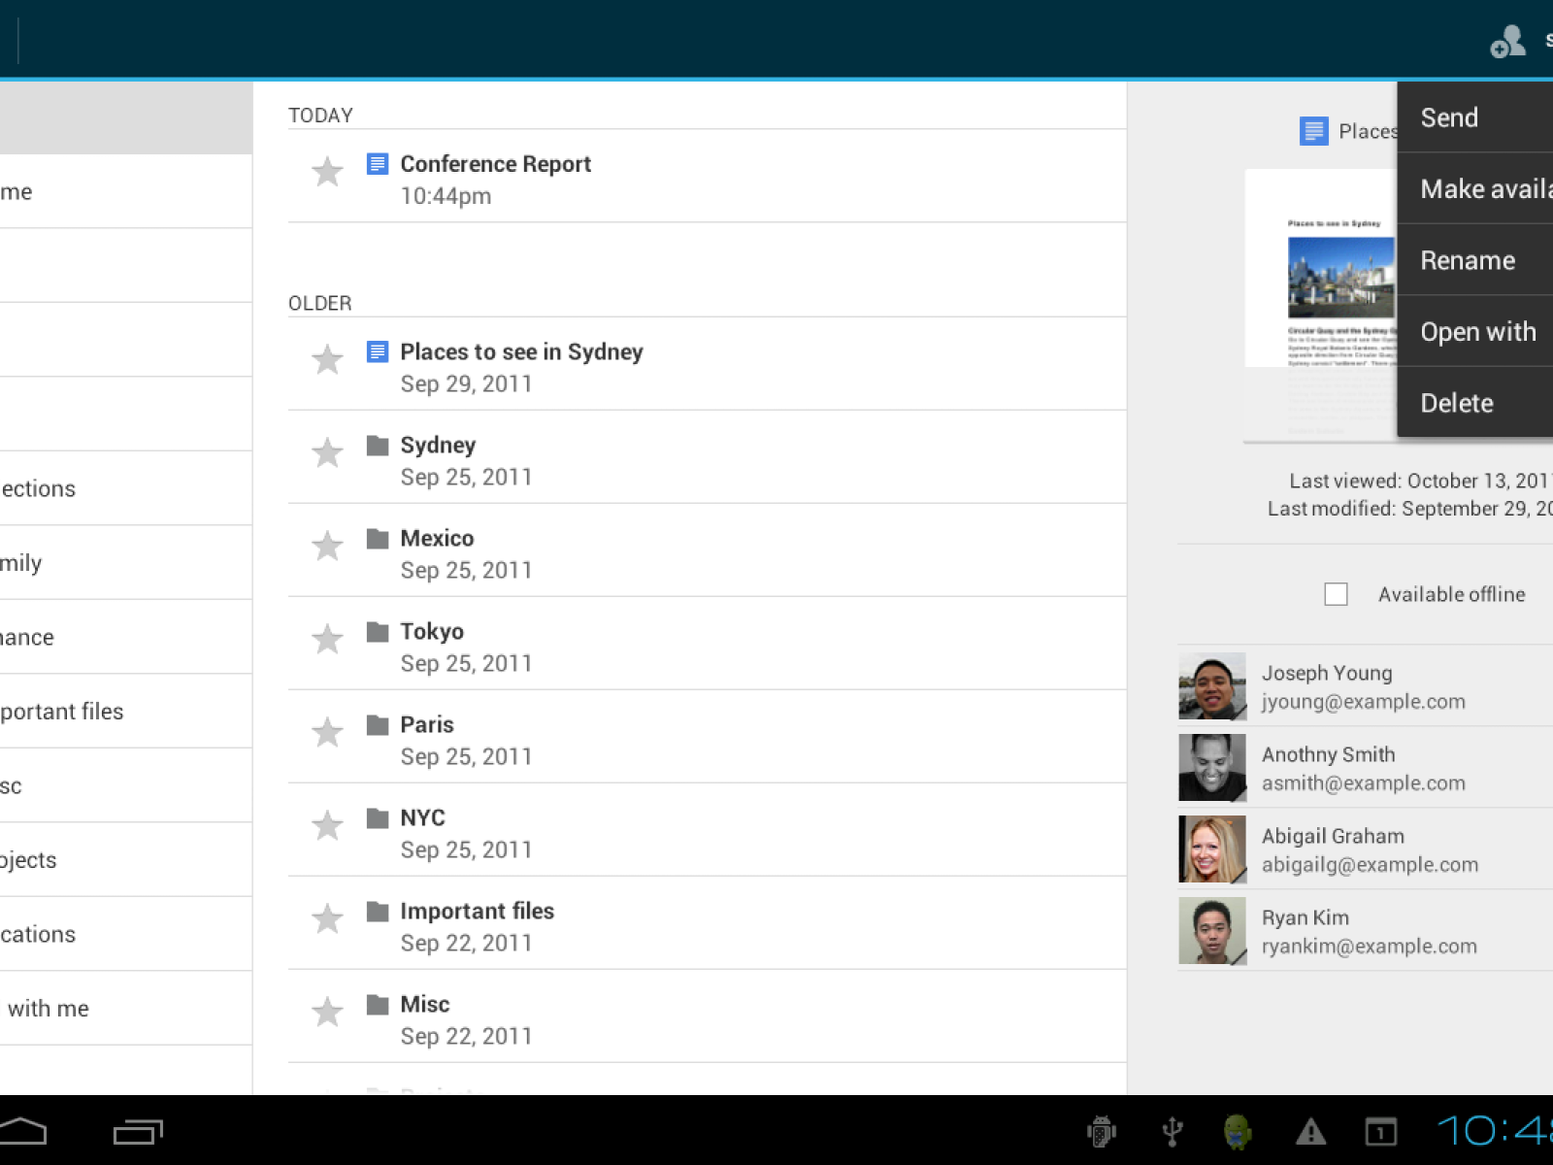
Task: Open the recent apps switcher
Action: [138, 1132]
